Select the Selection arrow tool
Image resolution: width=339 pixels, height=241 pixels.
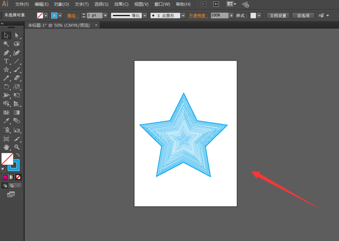pyautogui.click(x=6, y=36)
